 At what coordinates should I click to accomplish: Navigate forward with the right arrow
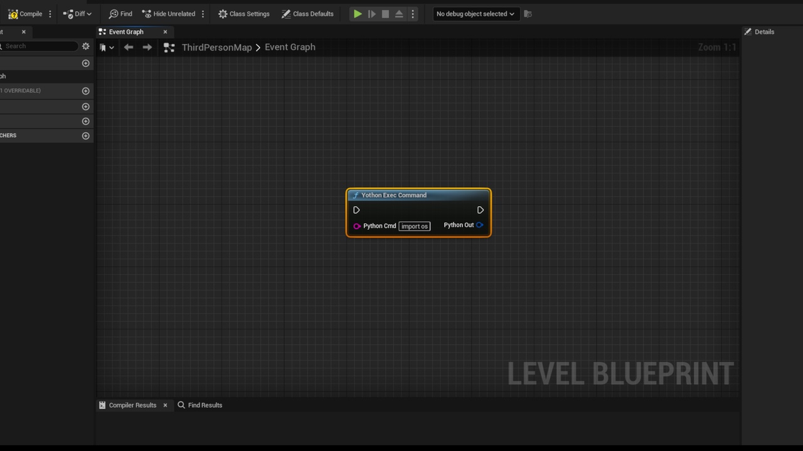click(147, 48)
